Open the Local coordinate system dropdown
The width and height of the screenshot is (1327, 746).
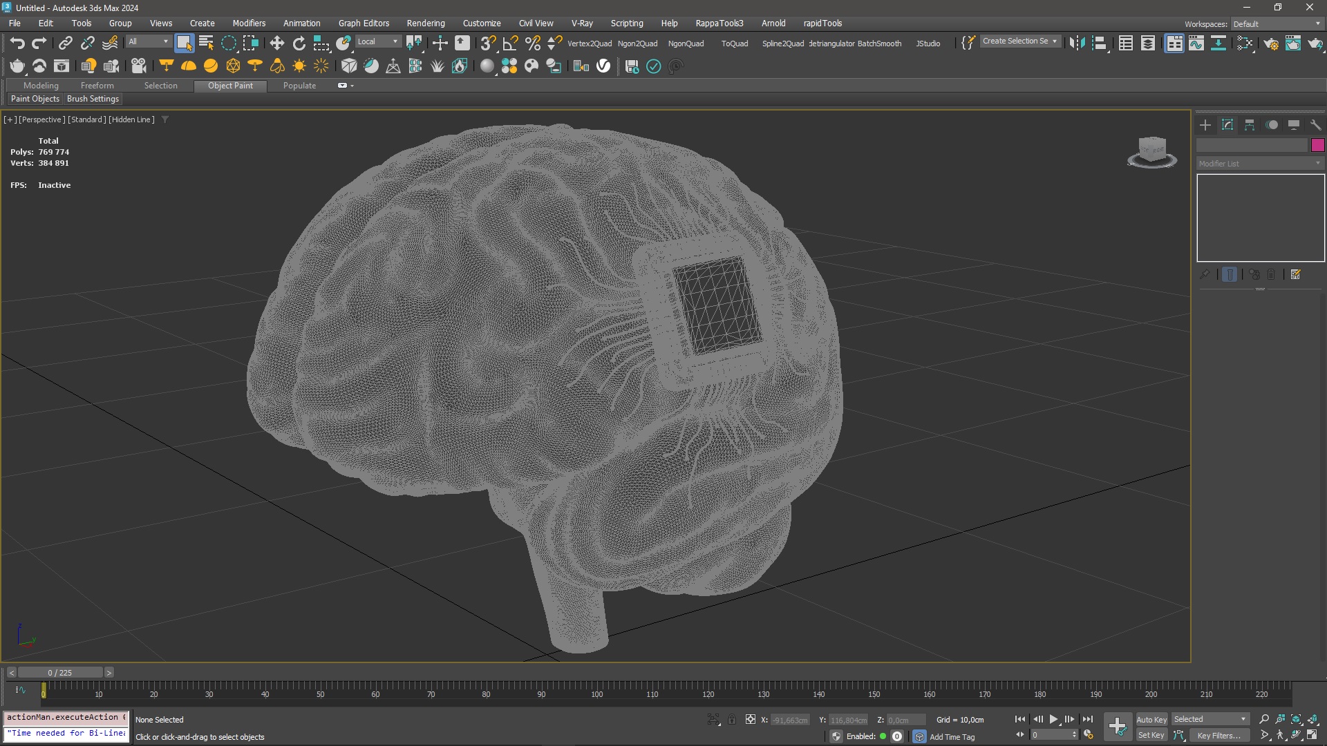tap(378, 41)
